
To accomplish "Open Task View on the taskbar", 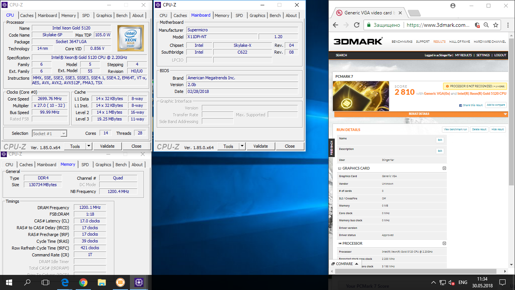I will [45, 282].
